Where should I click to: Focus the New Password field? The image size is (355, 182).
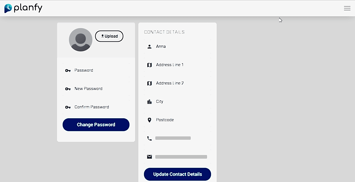click(96, 89)
